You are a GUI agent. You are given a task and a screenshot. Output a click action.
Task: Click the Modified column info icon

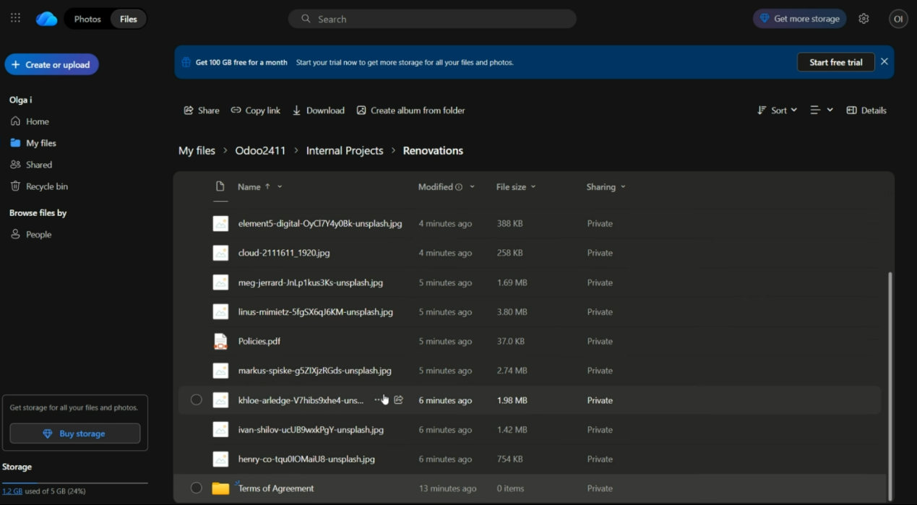point(459,187)
